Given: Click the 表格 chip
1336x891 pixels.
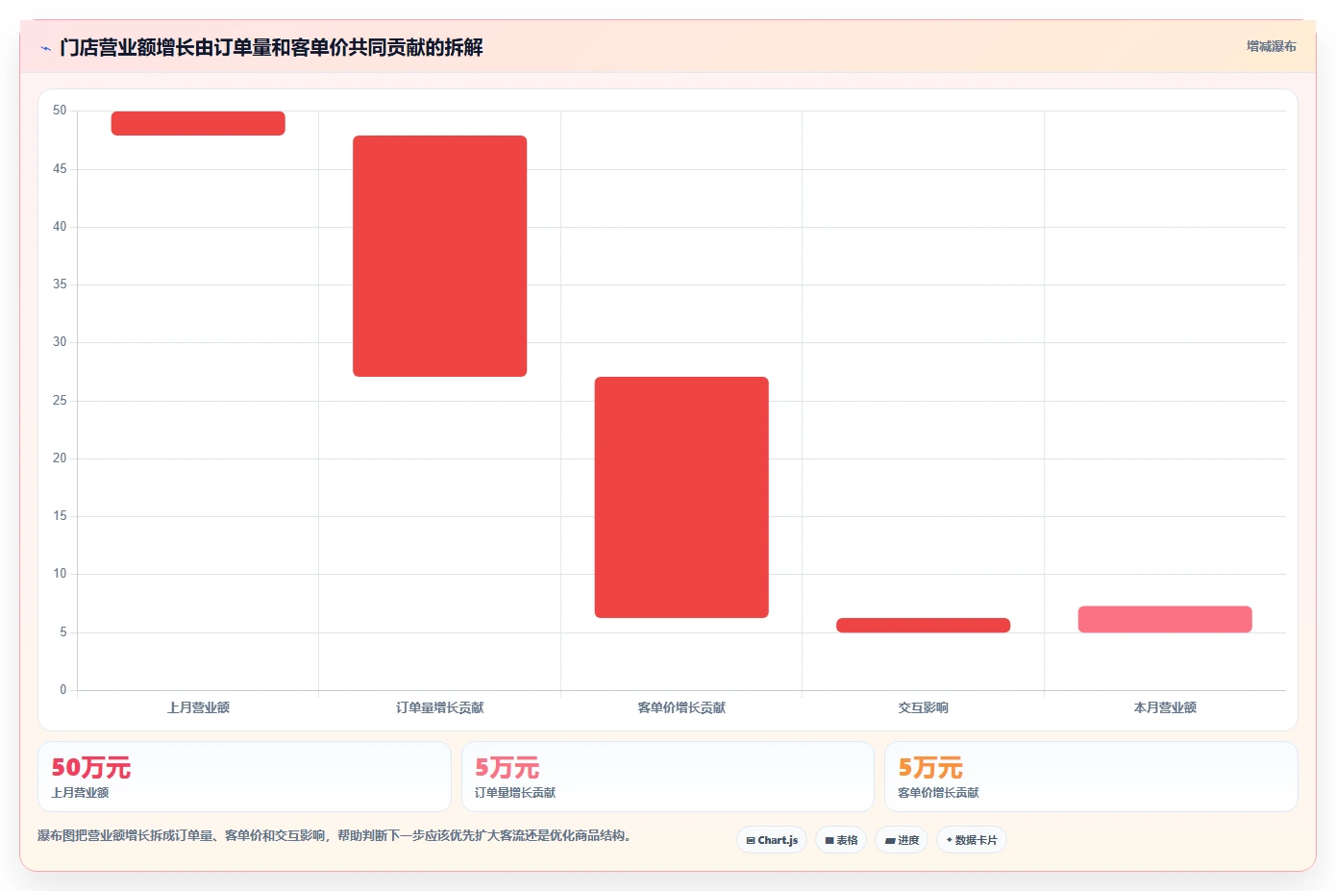Looking at the screenshot, I should pyautogui.click(x=841, y=840).
